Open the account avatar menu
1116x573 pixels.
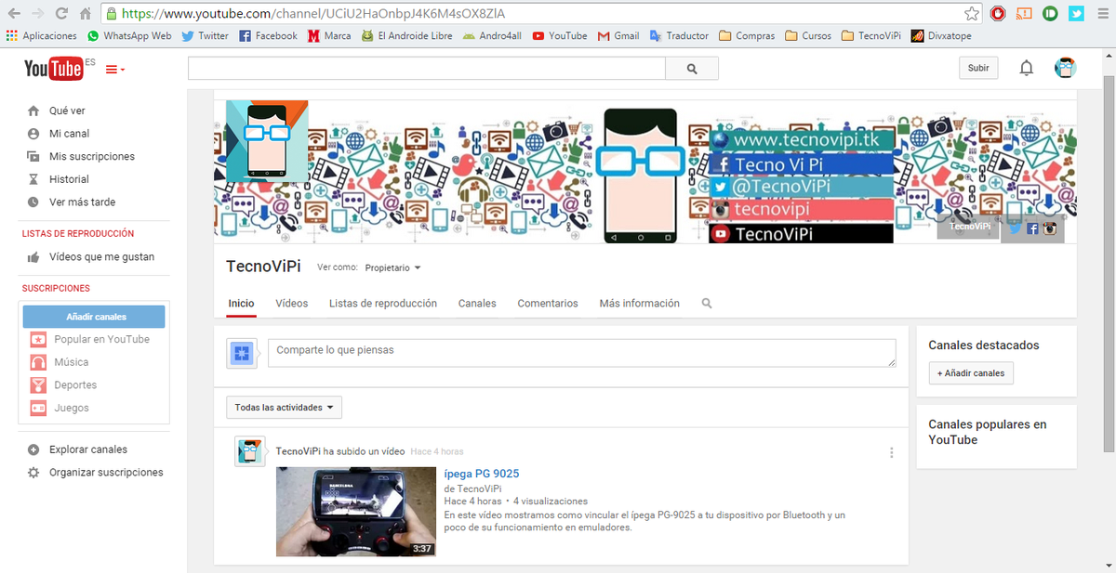click(x=1065, y=68)
